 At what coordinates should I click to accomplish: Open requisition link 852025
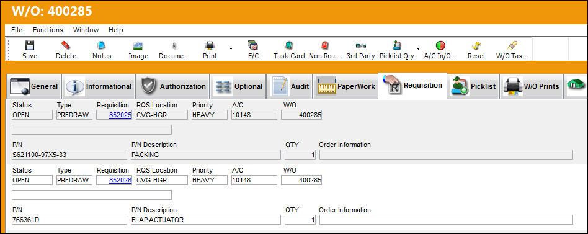coord(120,115)
